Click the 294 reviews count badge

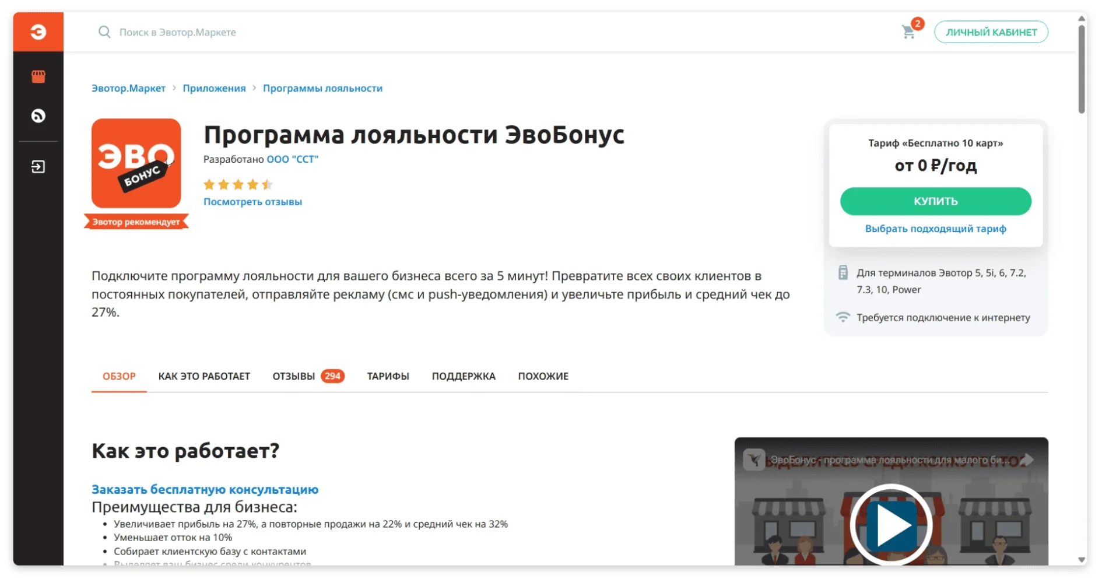point(332,376)
